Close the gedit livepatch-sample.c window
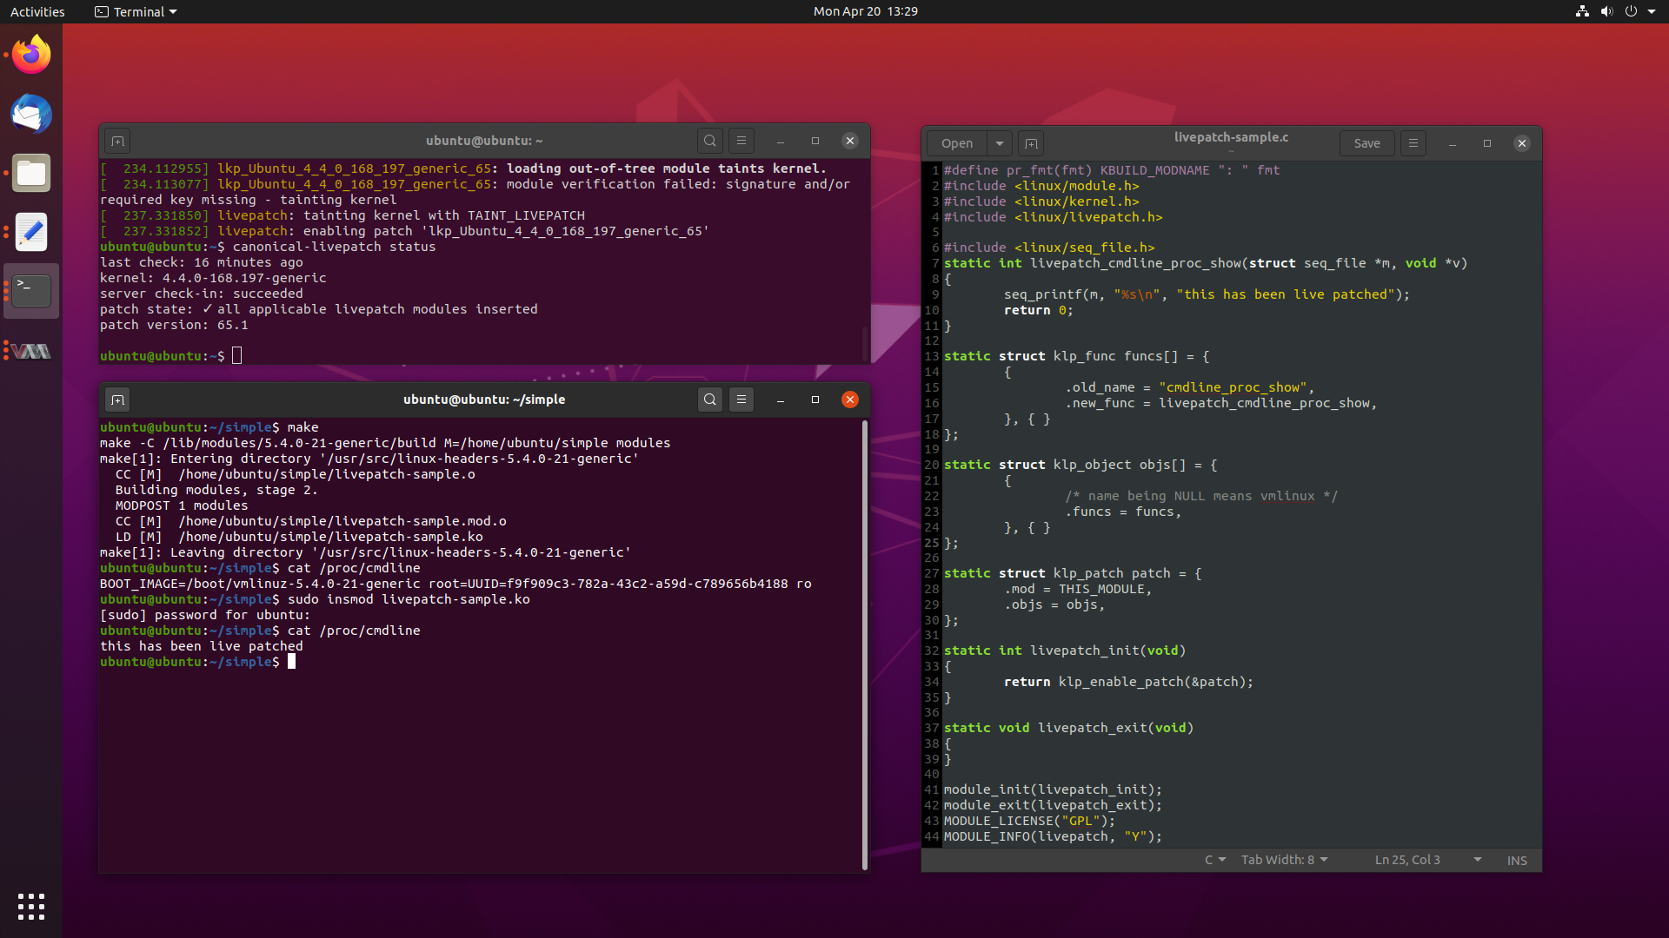1669x938 pixels. 1522,143
